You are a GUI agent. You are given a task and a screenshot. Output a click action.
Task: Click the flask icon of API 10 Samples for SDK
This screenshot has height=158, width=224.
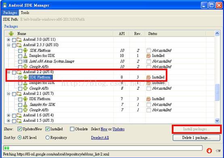[x=25, y=56]
